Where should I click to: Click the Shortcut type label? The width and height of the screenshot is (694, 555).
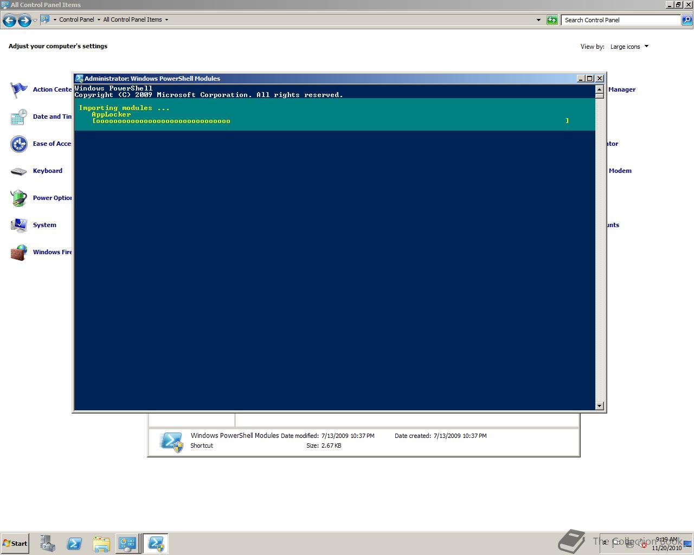pos(202,446)
